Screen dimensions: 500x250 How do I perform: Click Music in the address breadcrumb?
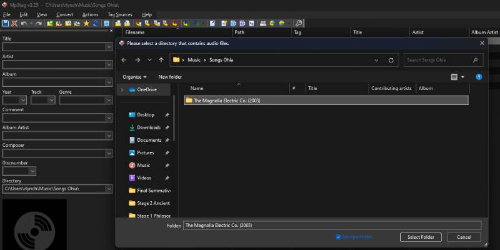coord(194,60)
